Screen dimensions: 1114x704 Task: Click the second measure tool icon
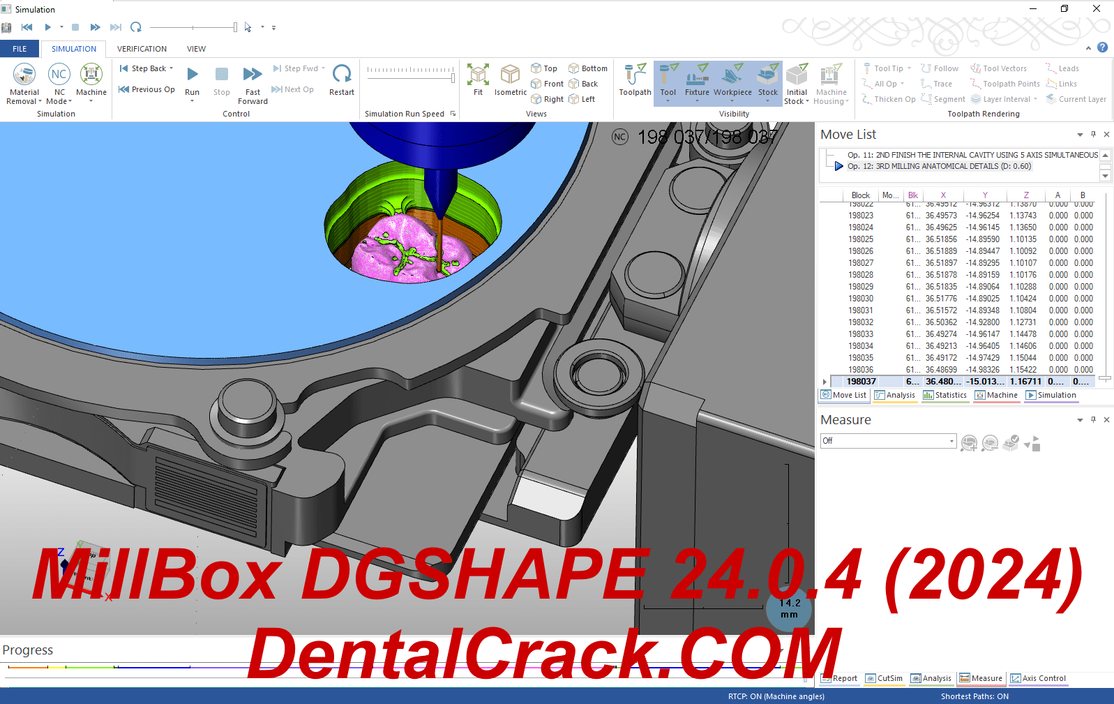click(990, 443)
